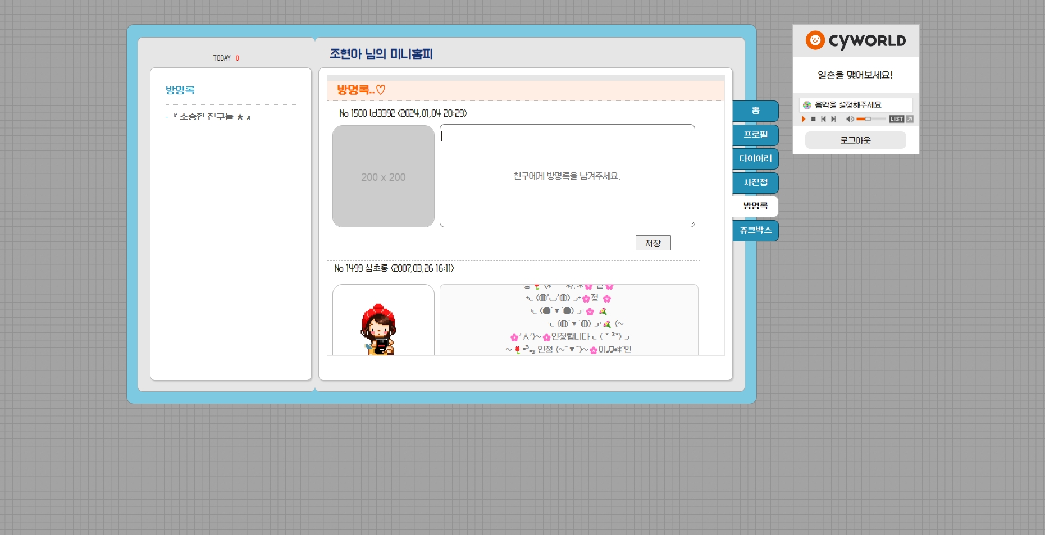The height and width of the screenshot is (535, 1045).
Task: Select the 방명록 tab
Action: click(755, 207)
